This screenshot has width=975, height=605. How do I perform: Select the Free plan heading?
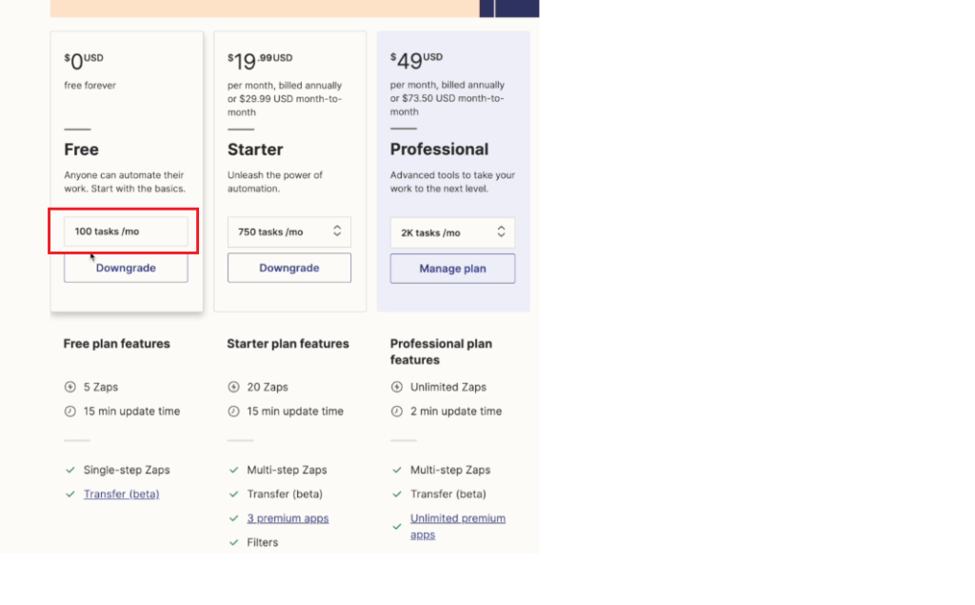coord(82,150)
